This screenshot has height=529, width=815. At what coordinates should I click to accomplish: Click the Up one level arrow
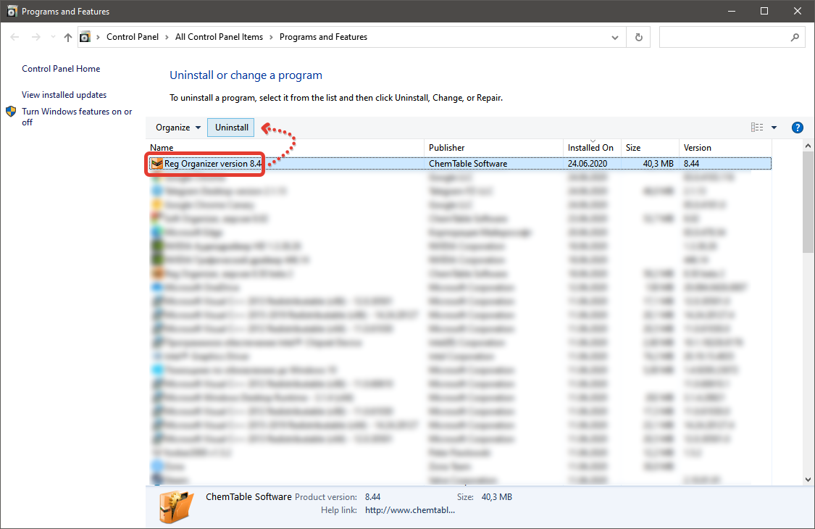(x=67, y=36)
